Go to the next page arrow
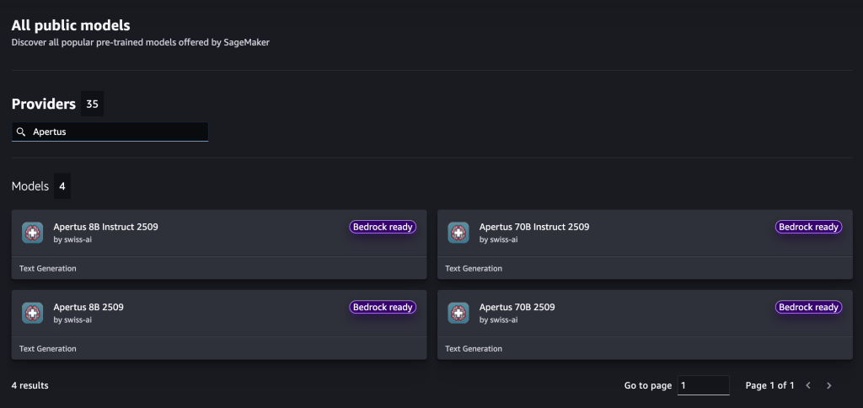Viewport: 863px width, 408px height. point(829,385)
